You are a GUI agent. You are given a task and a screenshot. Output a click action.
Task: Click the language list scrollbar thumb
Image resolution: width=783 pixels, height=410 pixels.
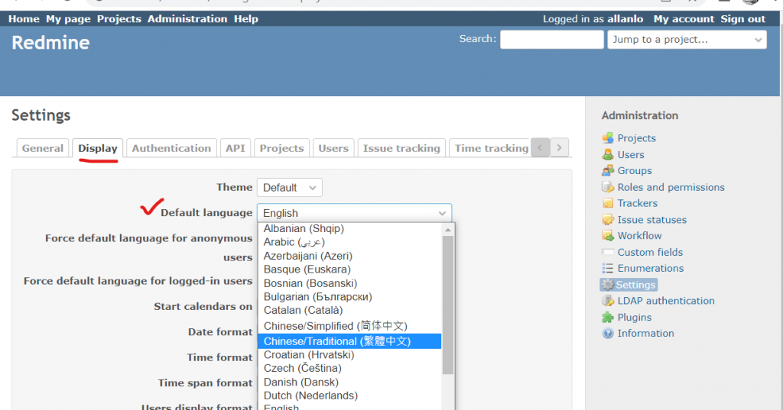click(x=448, y=305)
